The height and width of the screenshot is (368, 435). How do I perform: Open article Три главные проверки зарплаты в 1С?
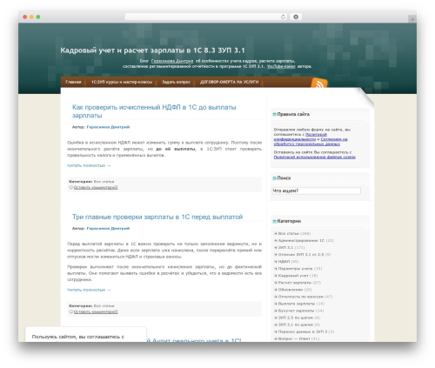coord(157,217)
